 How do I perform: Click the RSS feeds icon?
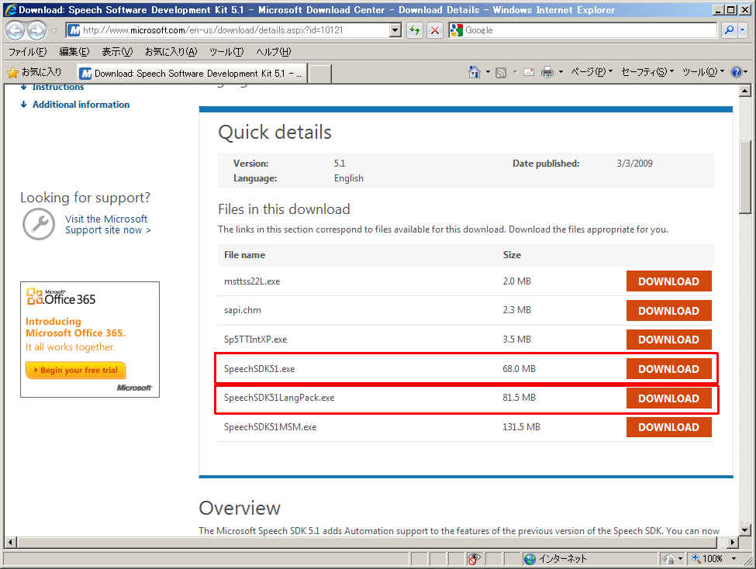point(501,72)
